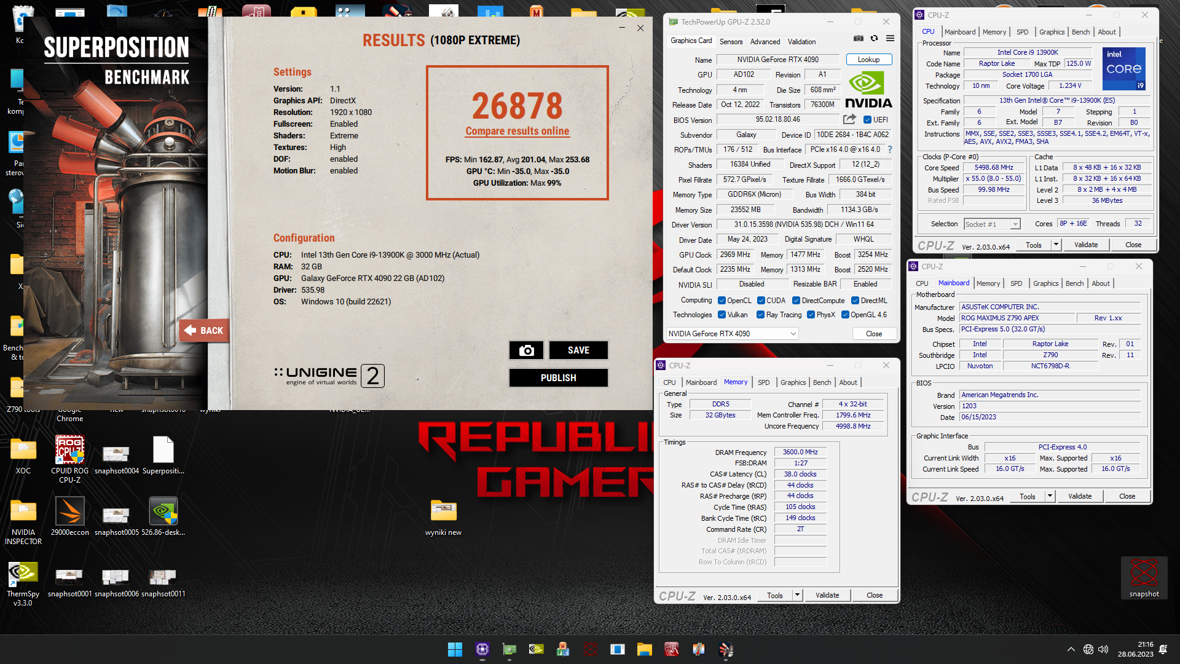Open the Superpositi... file on desktop
The width and height of the screenshot is (1180, 664).
click(x=163, y=456)
